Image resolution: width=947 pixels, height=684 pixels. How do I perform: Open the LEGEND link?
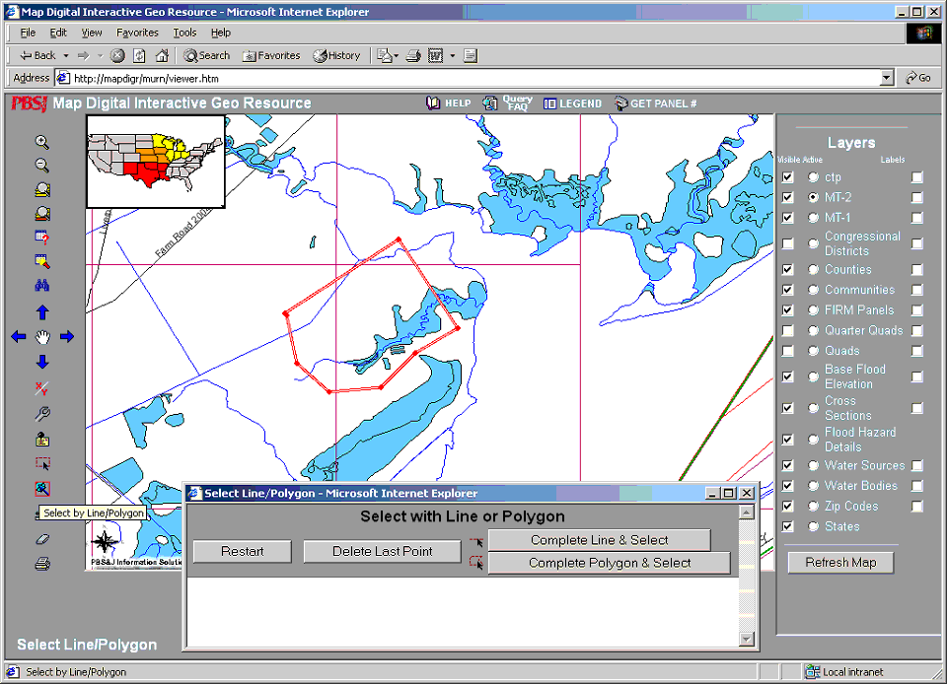point(572,103)
